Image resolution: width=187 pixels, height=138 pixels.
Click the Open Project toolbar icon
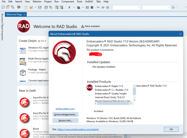(51, 8)
